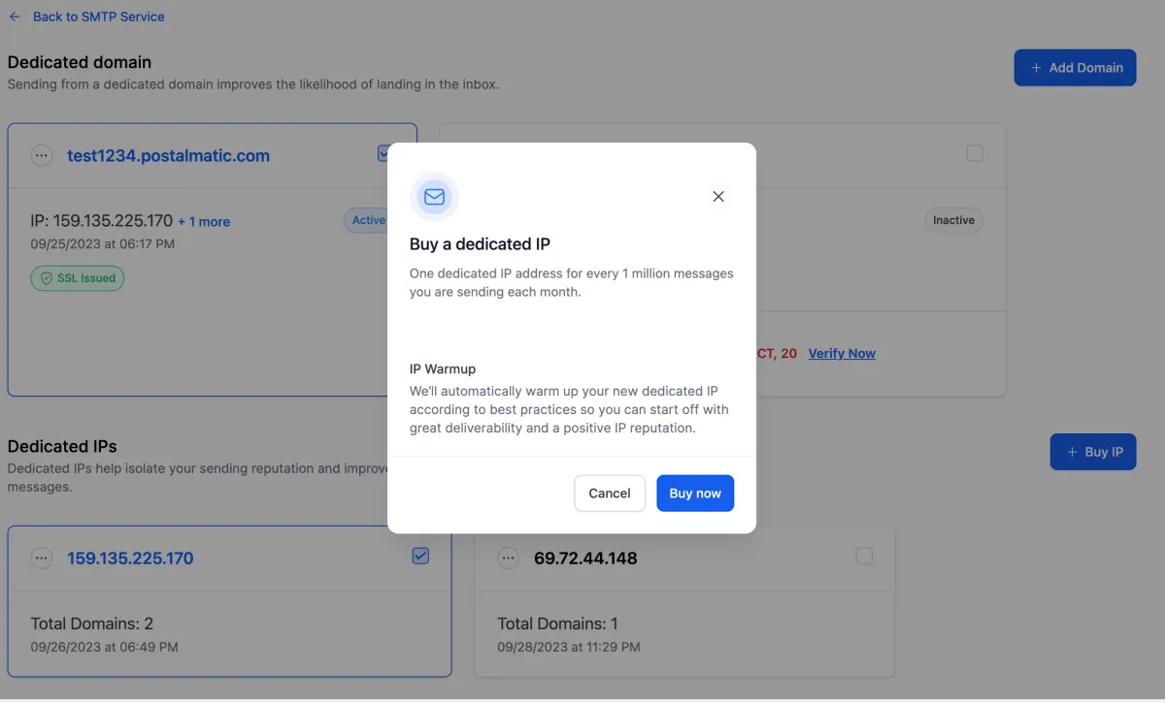The height and width of the screenshot is (703, 1165).
Task: Click the Inactive status badge
Action: (953, 220)
